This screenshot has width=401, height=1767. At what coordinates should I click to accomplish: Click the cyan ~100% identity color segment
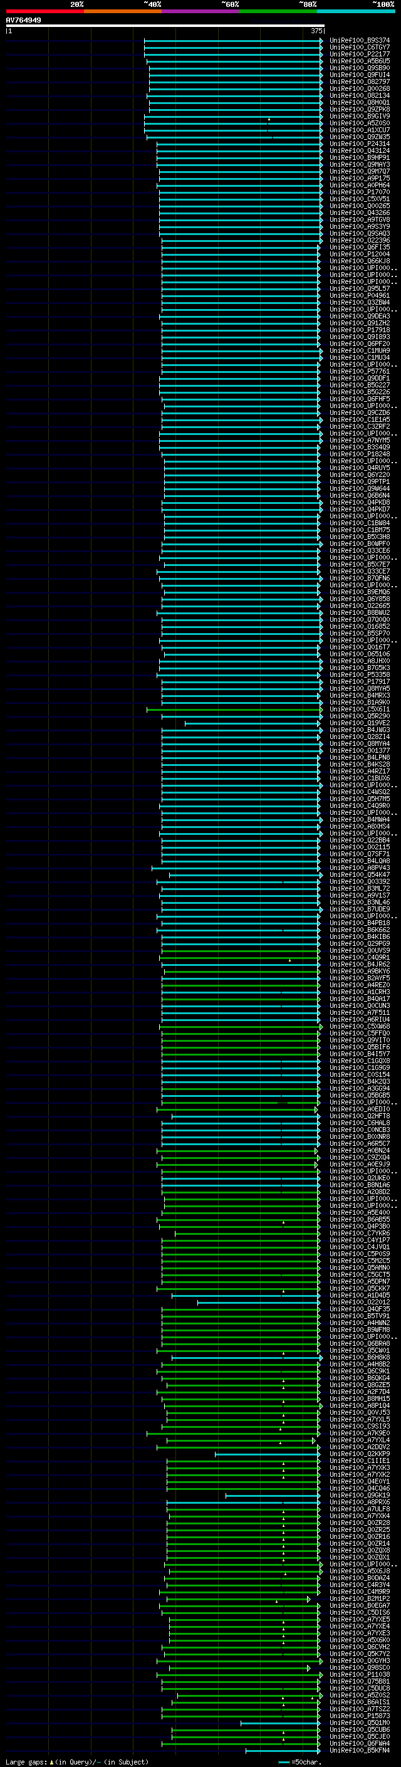(357, 11)
